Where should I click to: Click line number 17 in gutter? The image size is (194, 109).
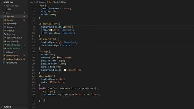(x=33, y=54)
